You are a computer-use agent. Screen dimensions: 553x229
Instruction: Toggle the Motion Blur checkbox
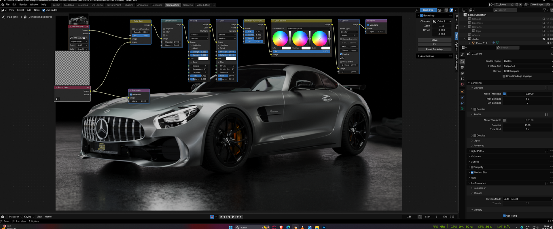click(472, 173)
